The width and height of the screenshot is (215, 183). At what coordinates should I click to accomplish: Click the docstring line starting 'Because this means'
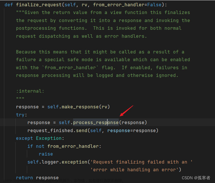pos(100,52)
